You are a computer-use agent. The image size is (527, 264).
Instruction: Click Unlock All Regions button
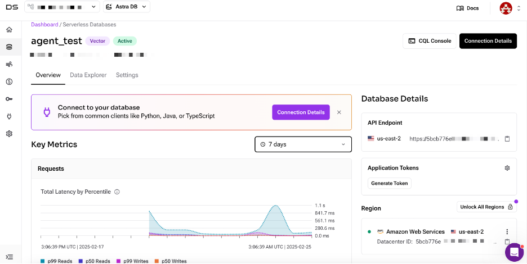486,207
